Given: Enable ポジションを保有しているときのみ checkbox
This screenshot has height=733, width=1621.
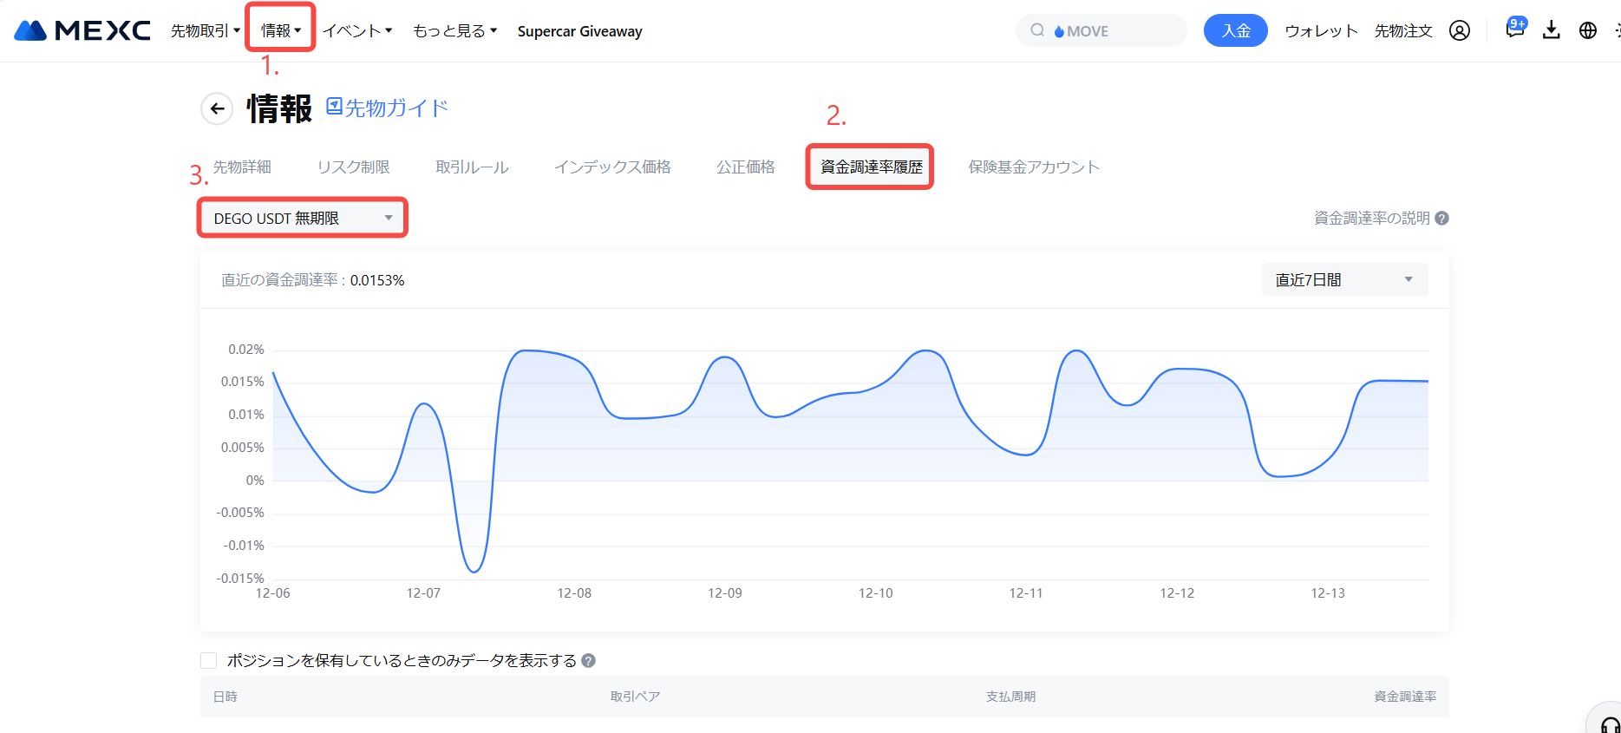Looking at the screenshot, I should point(209,661).
